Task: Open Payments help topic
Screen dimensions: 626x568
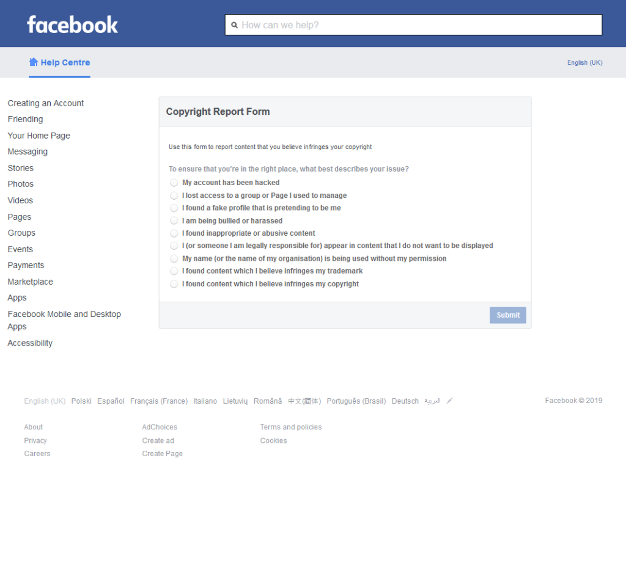Action: coord(26,265)
